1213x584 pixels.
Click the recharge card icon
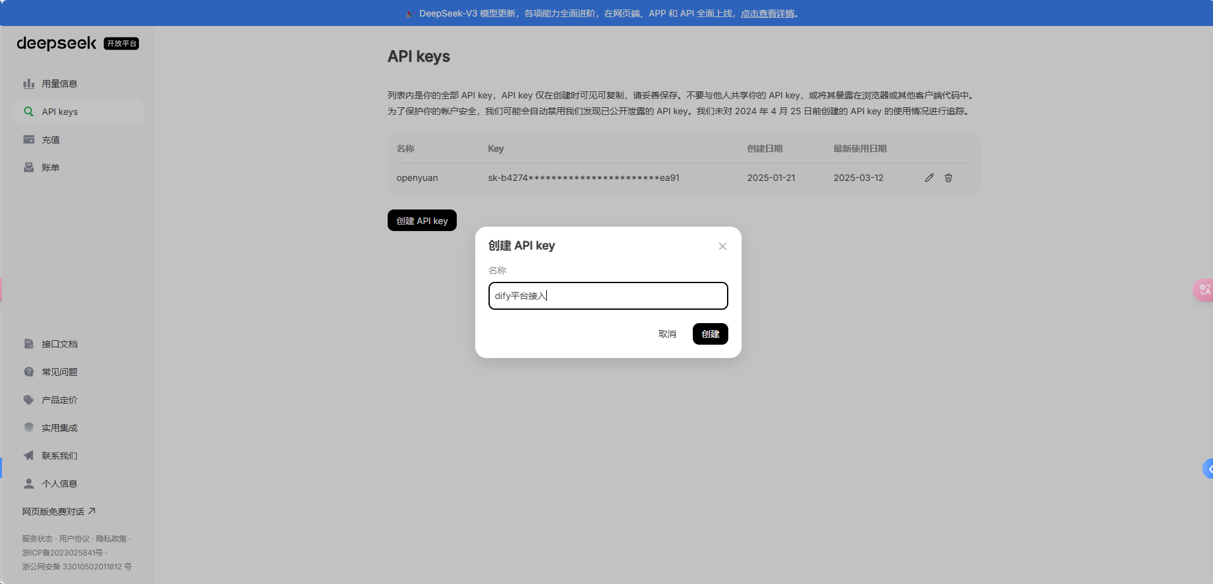pyautogui.click(x=29, y=140)
